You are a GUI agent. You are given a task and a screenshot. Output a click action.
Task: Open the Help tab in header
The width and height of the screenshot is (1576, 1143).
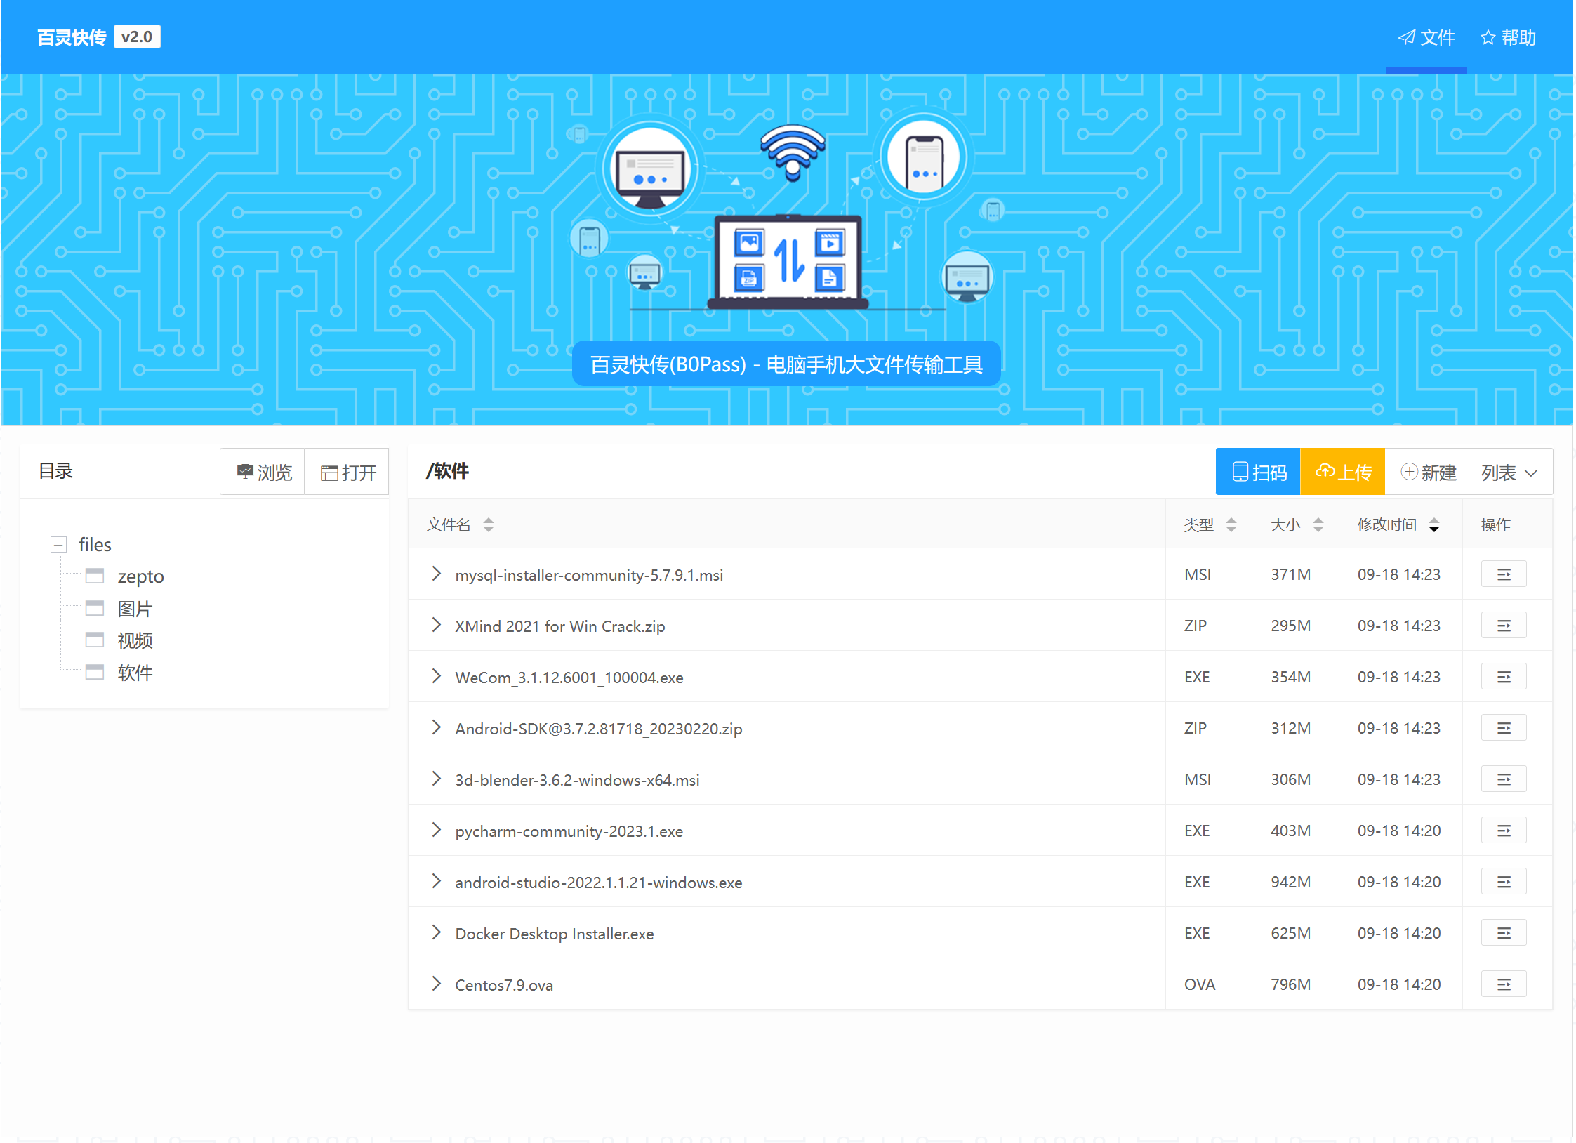pyautogui.click(x=1507, y=37)
